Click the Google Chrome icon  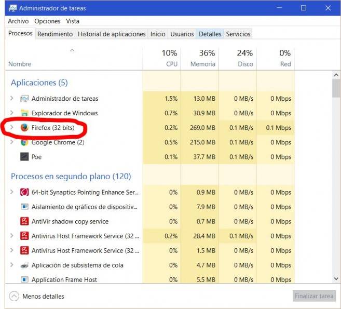point(24,142)
